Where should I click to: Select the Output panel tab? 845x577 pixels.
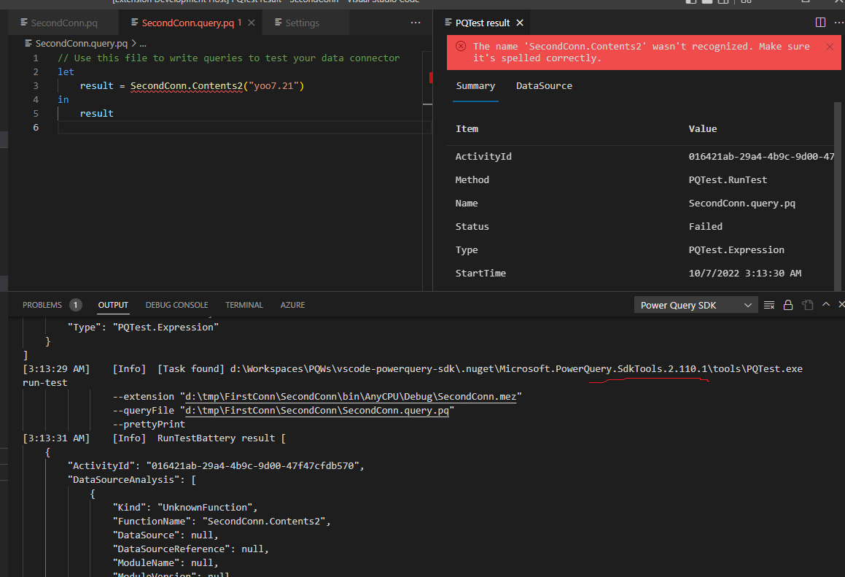[x=113, y=305]
